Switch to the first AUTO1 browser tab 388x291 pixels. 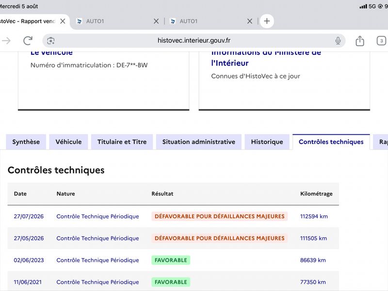117,21
